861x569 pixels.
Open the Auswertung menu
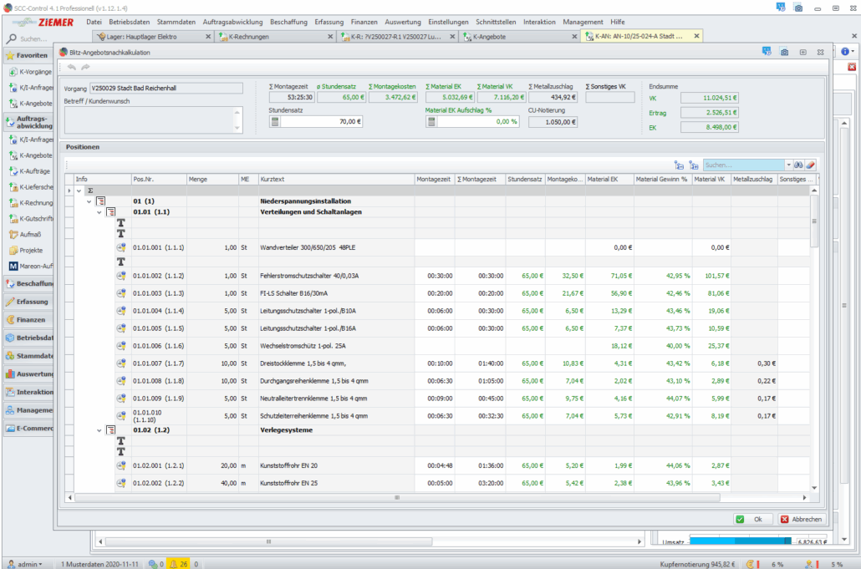click(x=403, y=22)
